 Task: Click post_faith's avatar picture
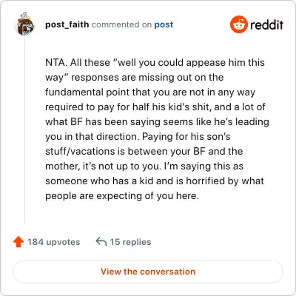[x=25, y=24]
